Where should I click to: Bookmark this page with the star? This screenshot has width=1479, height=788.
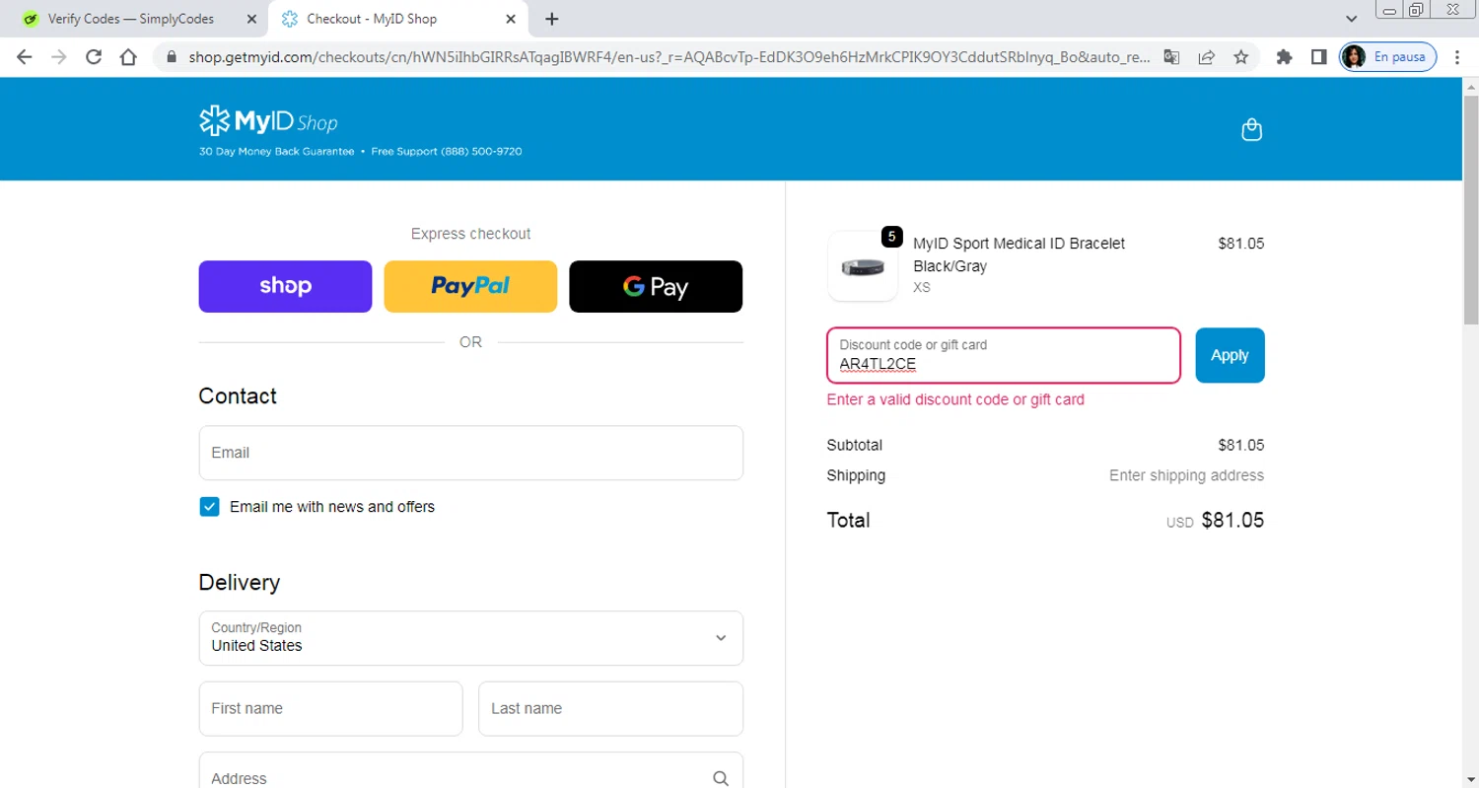pos(1241,57)
